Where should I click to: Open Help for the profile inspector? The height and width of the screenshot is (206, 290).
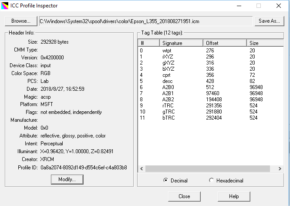pos(234,196)
